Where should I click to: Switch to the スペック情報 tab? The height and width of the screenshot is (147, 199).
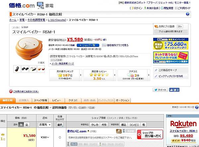pos(40,100)
